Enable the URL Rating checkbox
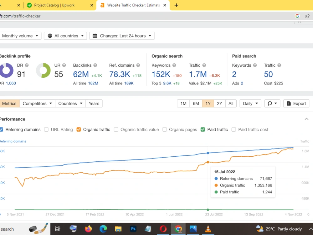The height and width of the screenshot is (235, 313). (46, 129)
